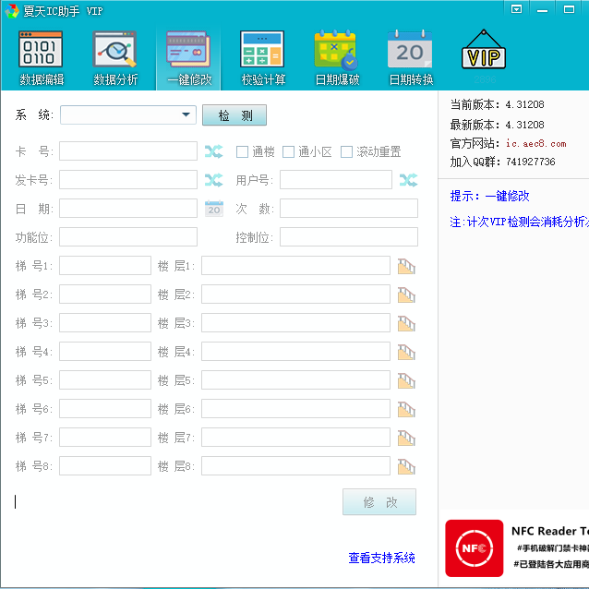Toggle the 滚动重置 checkbox

coord(347,151)
